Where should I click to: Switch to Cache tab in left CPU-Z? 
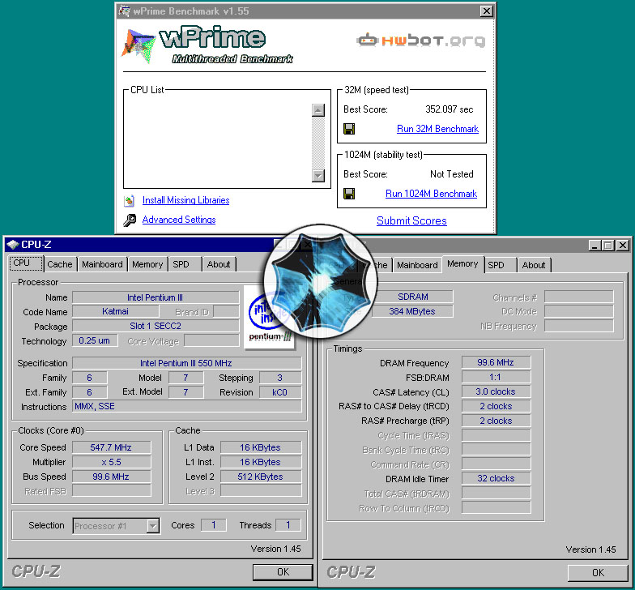click(60, 264)
